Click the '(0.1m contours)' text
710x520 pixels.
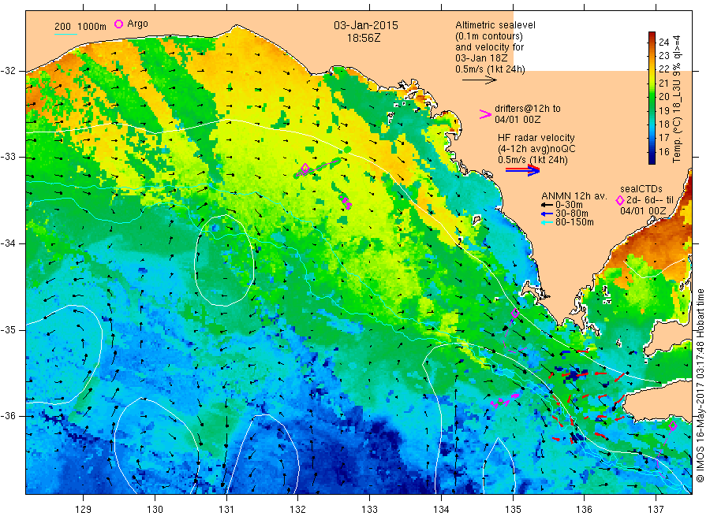(x=489, y=36)
